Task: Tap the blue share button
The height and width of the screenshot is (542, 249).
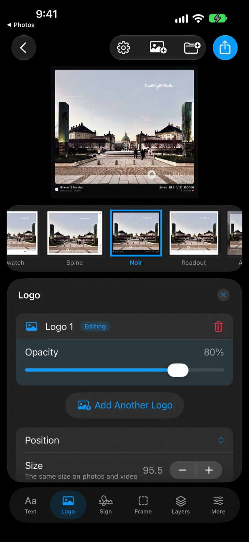Action: [225, 48]
